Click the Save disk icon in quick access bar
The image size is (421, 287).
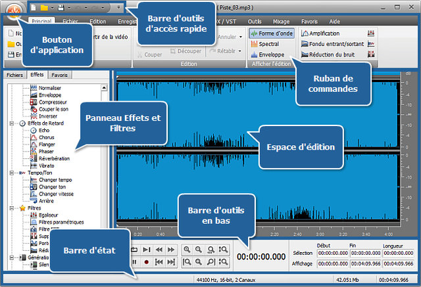click(61, 8)
